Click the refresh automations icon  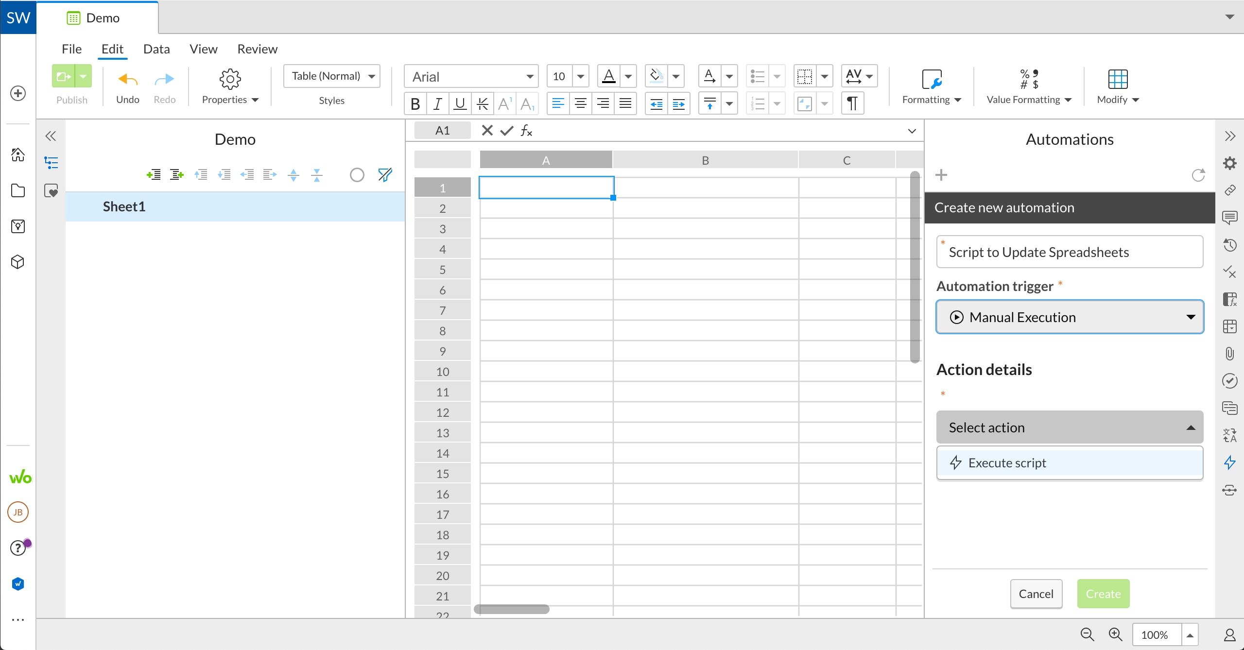coord(1198,175)
